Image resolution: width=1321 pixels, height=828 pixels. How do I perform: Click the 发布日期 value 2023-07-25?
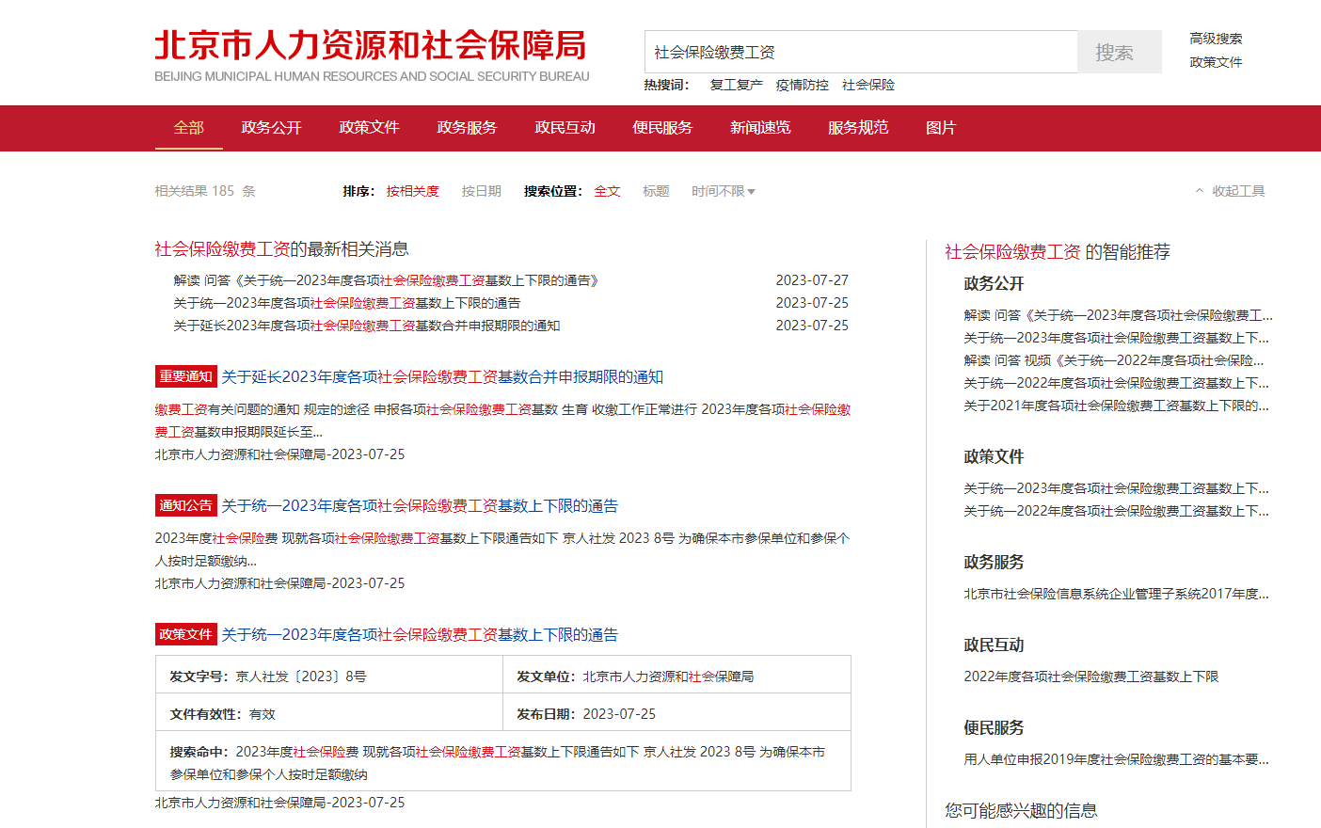[x=619, y=714]
